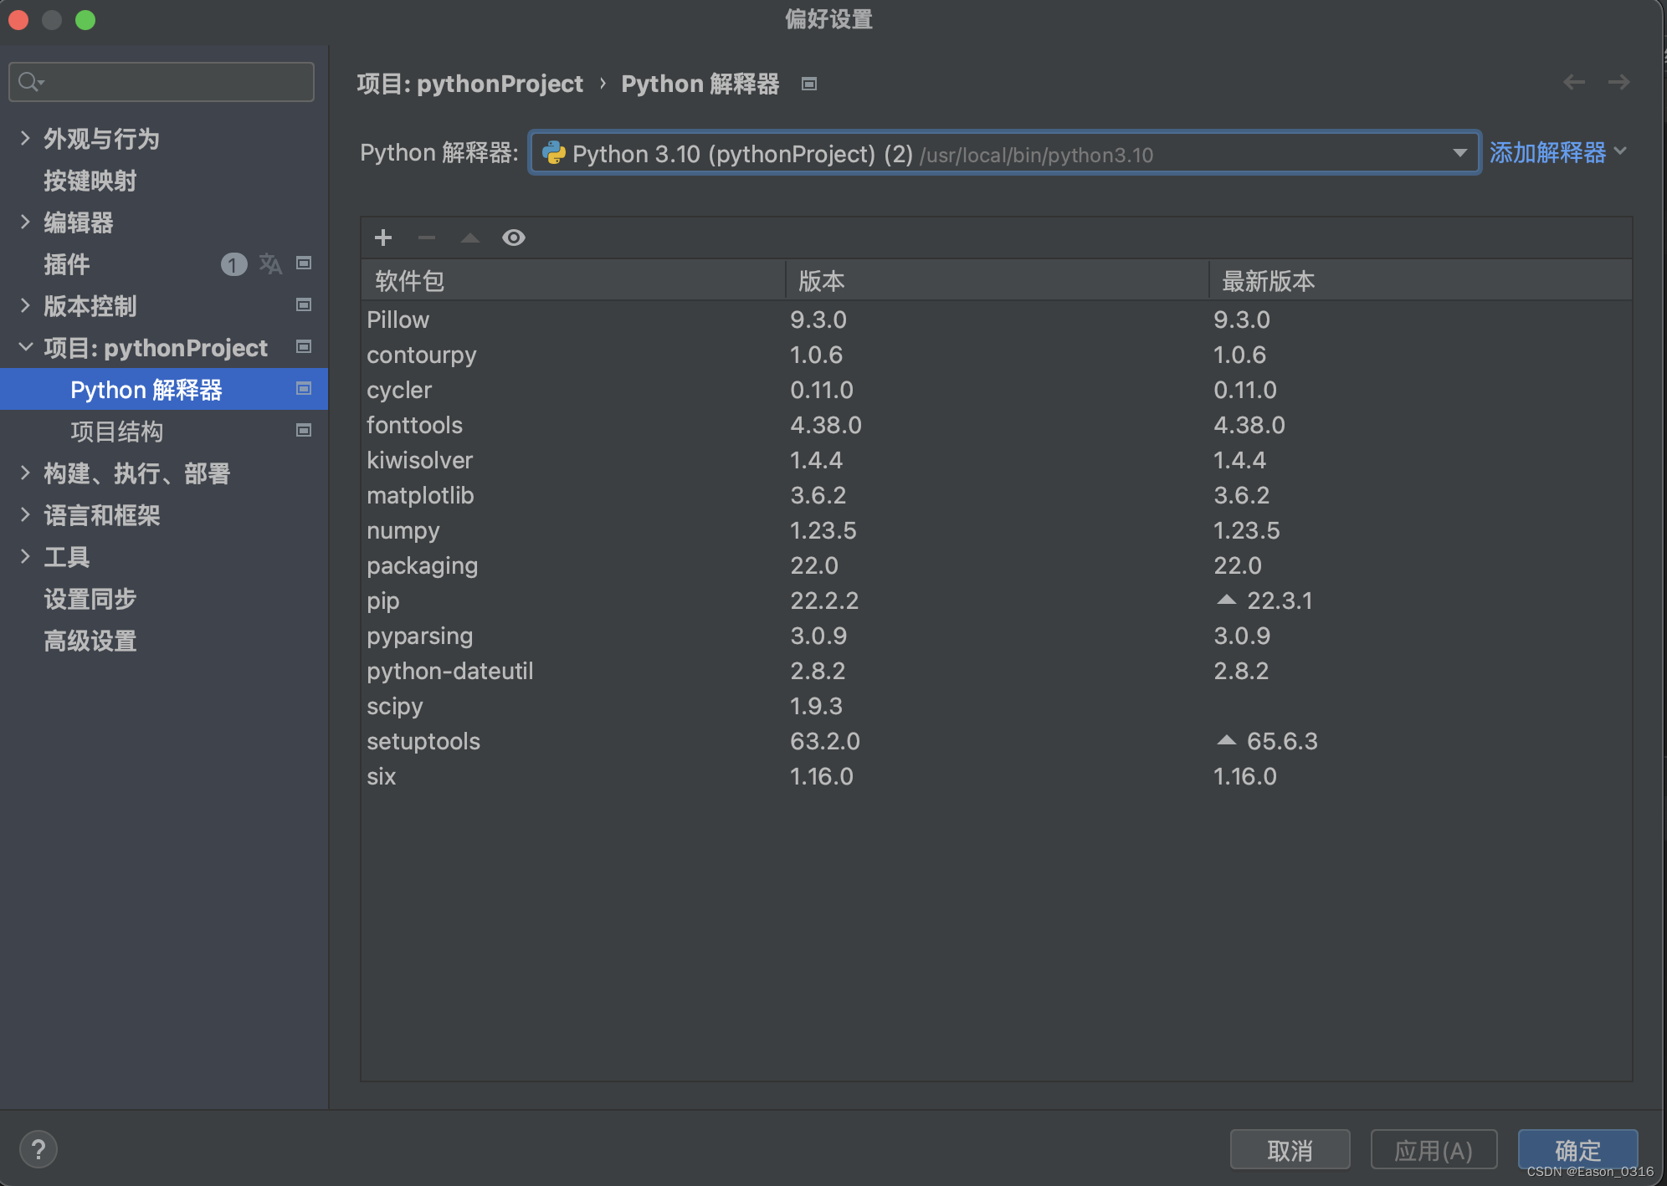
Task: Click version 1.9.3 of scipy
Action: pyautogui.click(x=816, y=706)
